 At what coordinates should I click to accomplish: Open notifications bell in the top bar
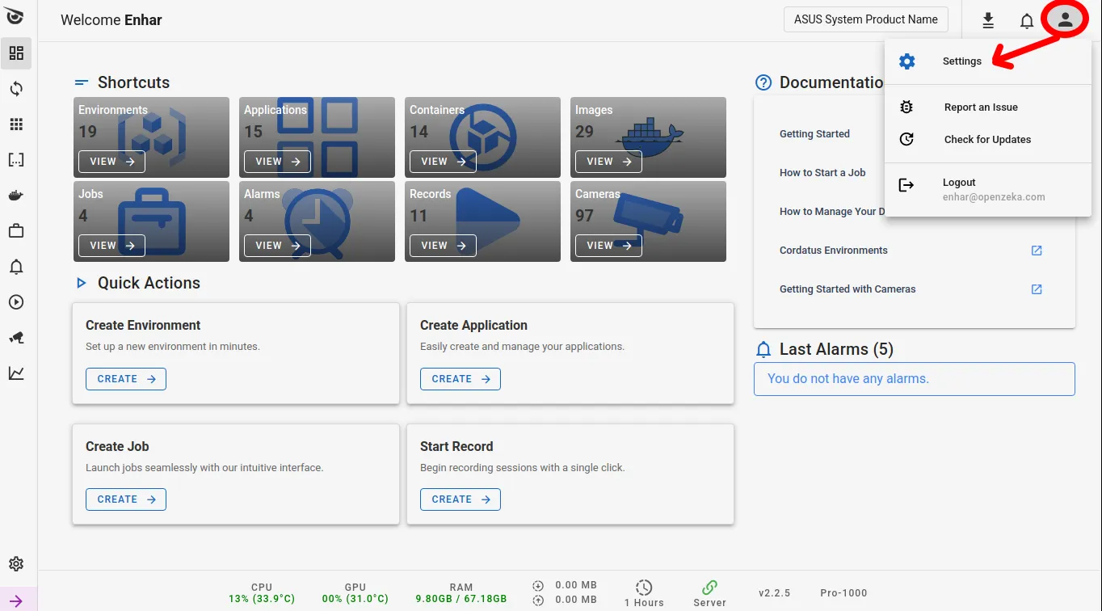[x=1026, y=21]
